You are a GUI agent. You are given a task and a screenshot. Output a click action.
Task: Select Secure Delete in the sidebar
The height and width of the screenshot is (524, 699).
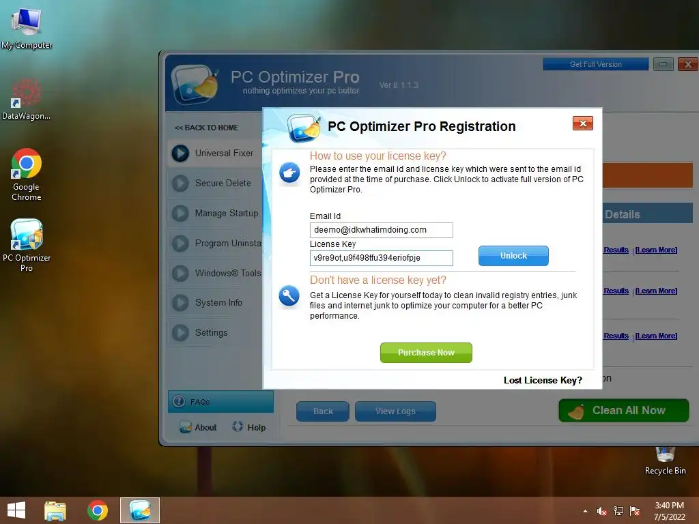click(215, 183)
